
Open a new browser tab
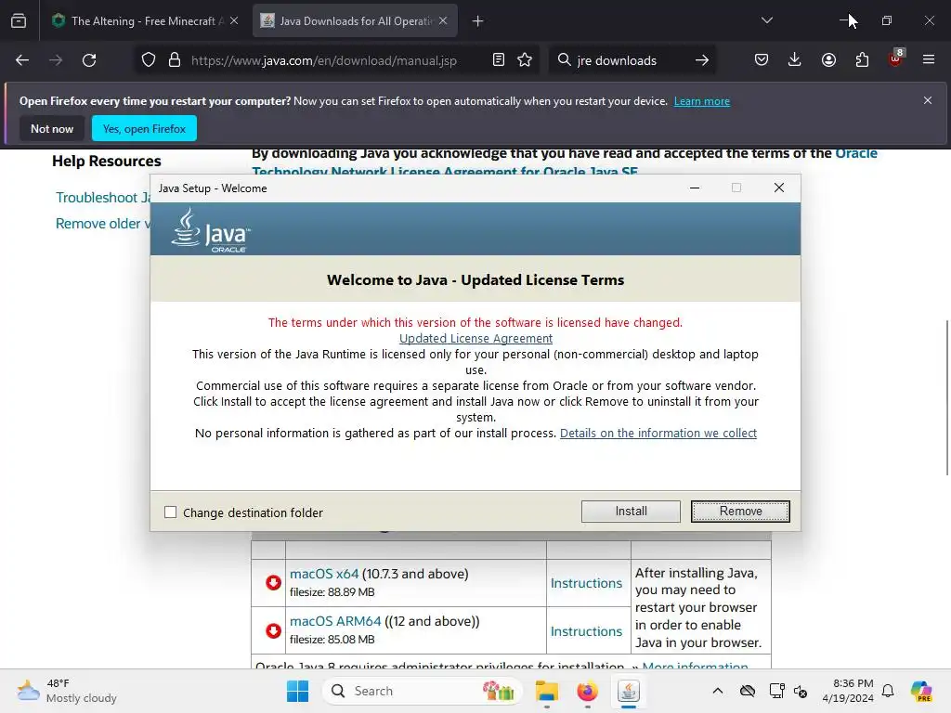click(478, 21)
